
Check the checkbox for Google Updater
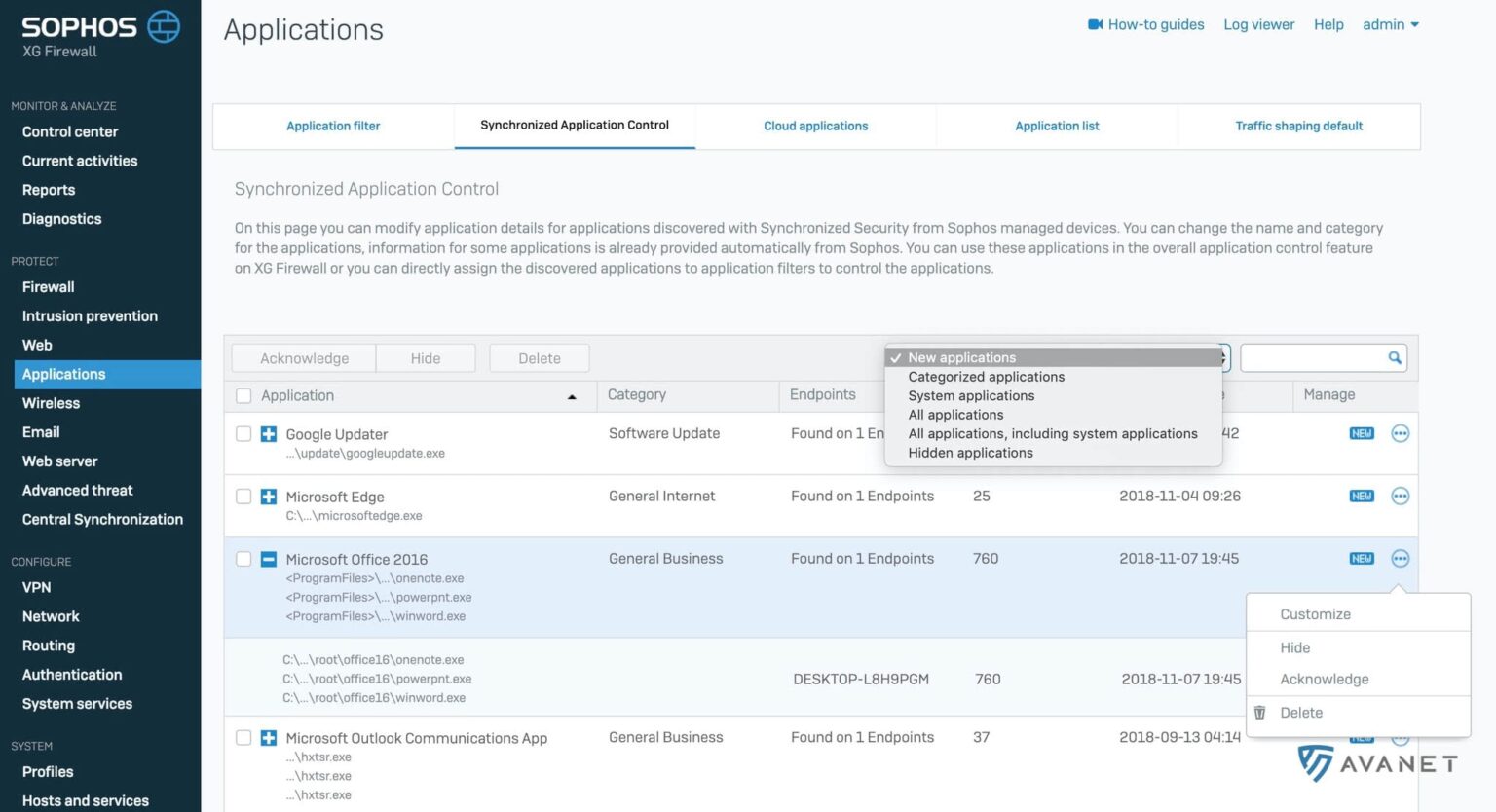(x=243, y=433)
